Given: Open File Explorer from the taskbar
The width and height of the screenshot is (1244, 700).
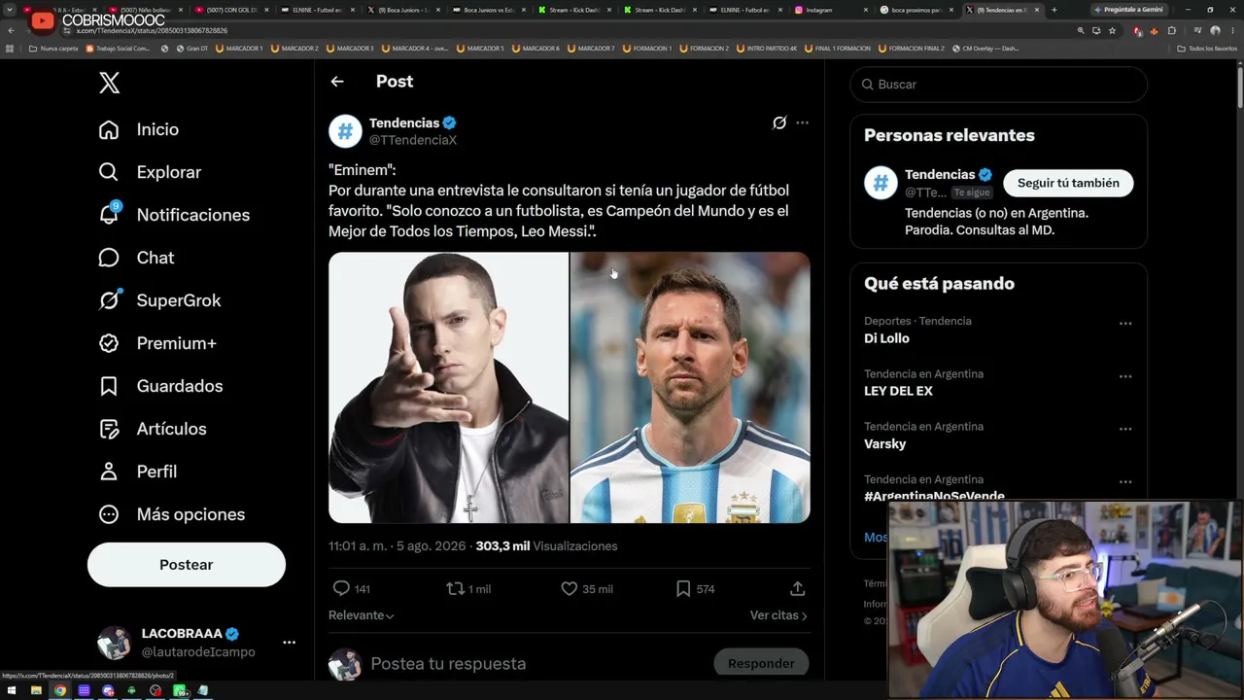Looking at the screenshot, I should 36,690.
